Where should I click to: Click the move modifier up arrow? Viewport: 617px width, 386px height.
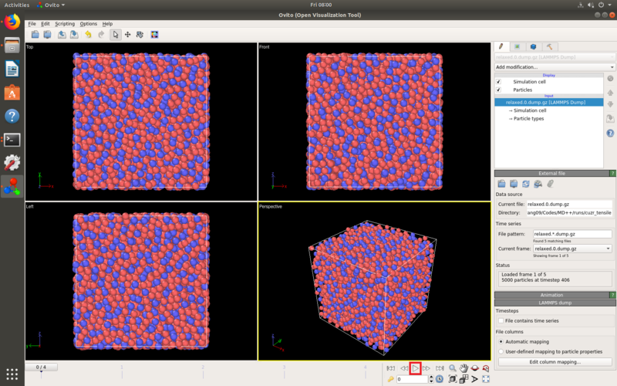pos(610,93)
